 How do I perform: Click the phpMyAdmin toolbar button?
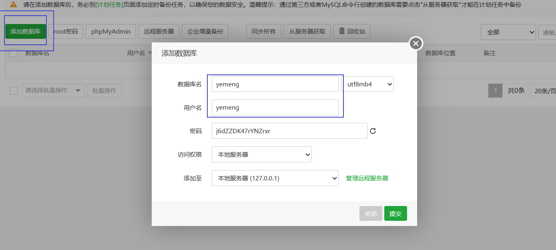pos(110,31)
